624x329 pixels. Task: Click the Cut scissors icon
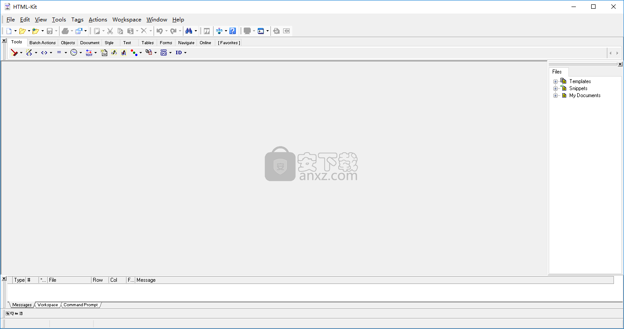(x=110, y=31)
